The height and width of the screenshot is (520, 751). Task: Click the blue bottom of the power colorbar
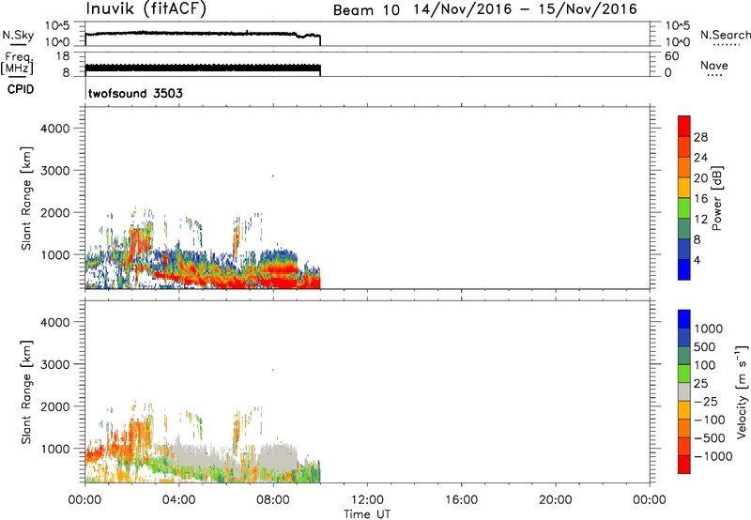click(684, 269)
